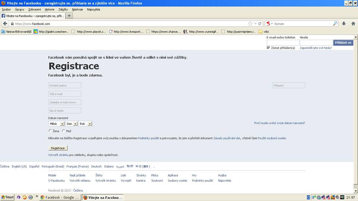Click the Křestní jméno field
This screenshot has width=358, height=201.
pyautogui.click(x=65, y=85)
